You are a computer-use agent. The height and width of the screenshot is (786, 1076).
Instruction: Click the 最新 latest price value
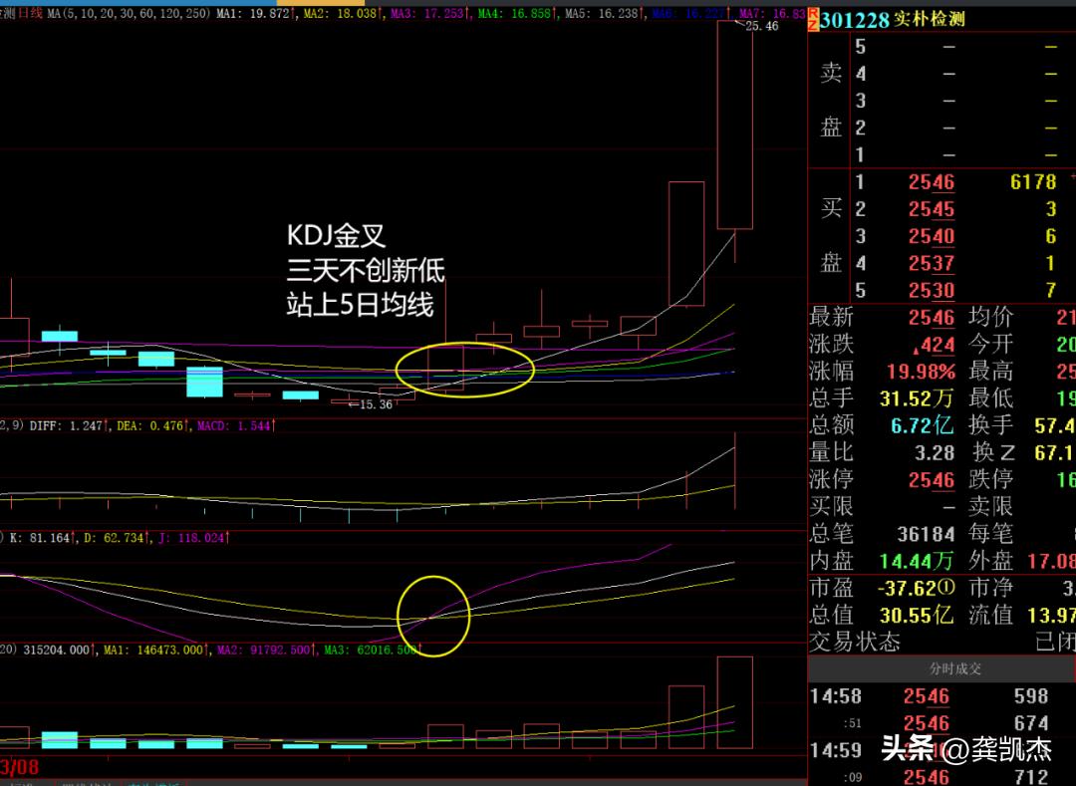pyautogui.click(x=932, y=318)
